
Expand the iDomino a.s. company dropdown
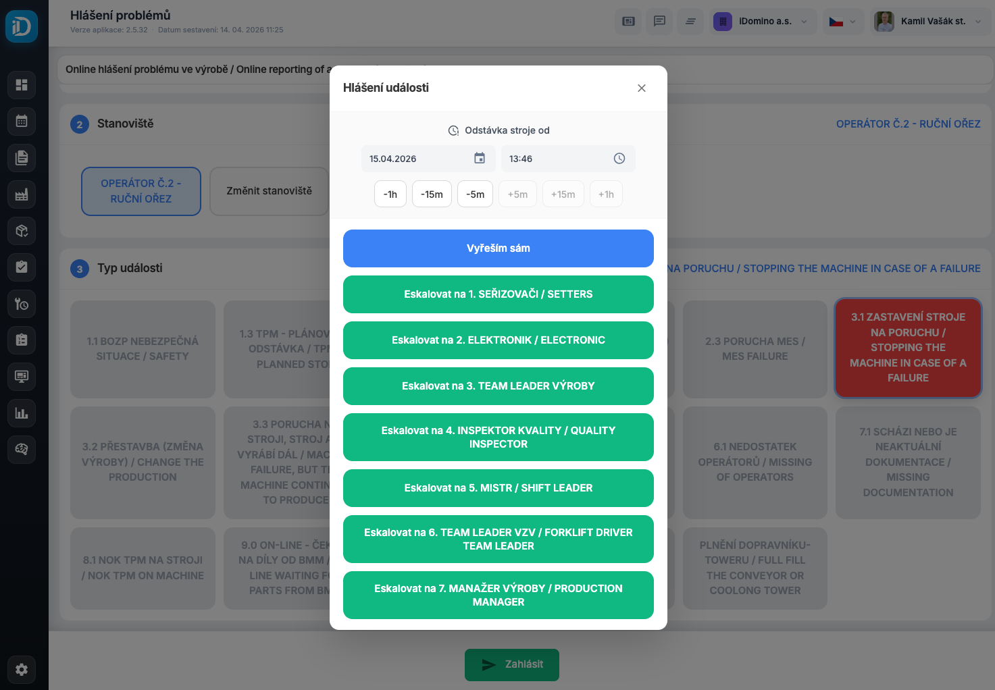pos(765,22)
